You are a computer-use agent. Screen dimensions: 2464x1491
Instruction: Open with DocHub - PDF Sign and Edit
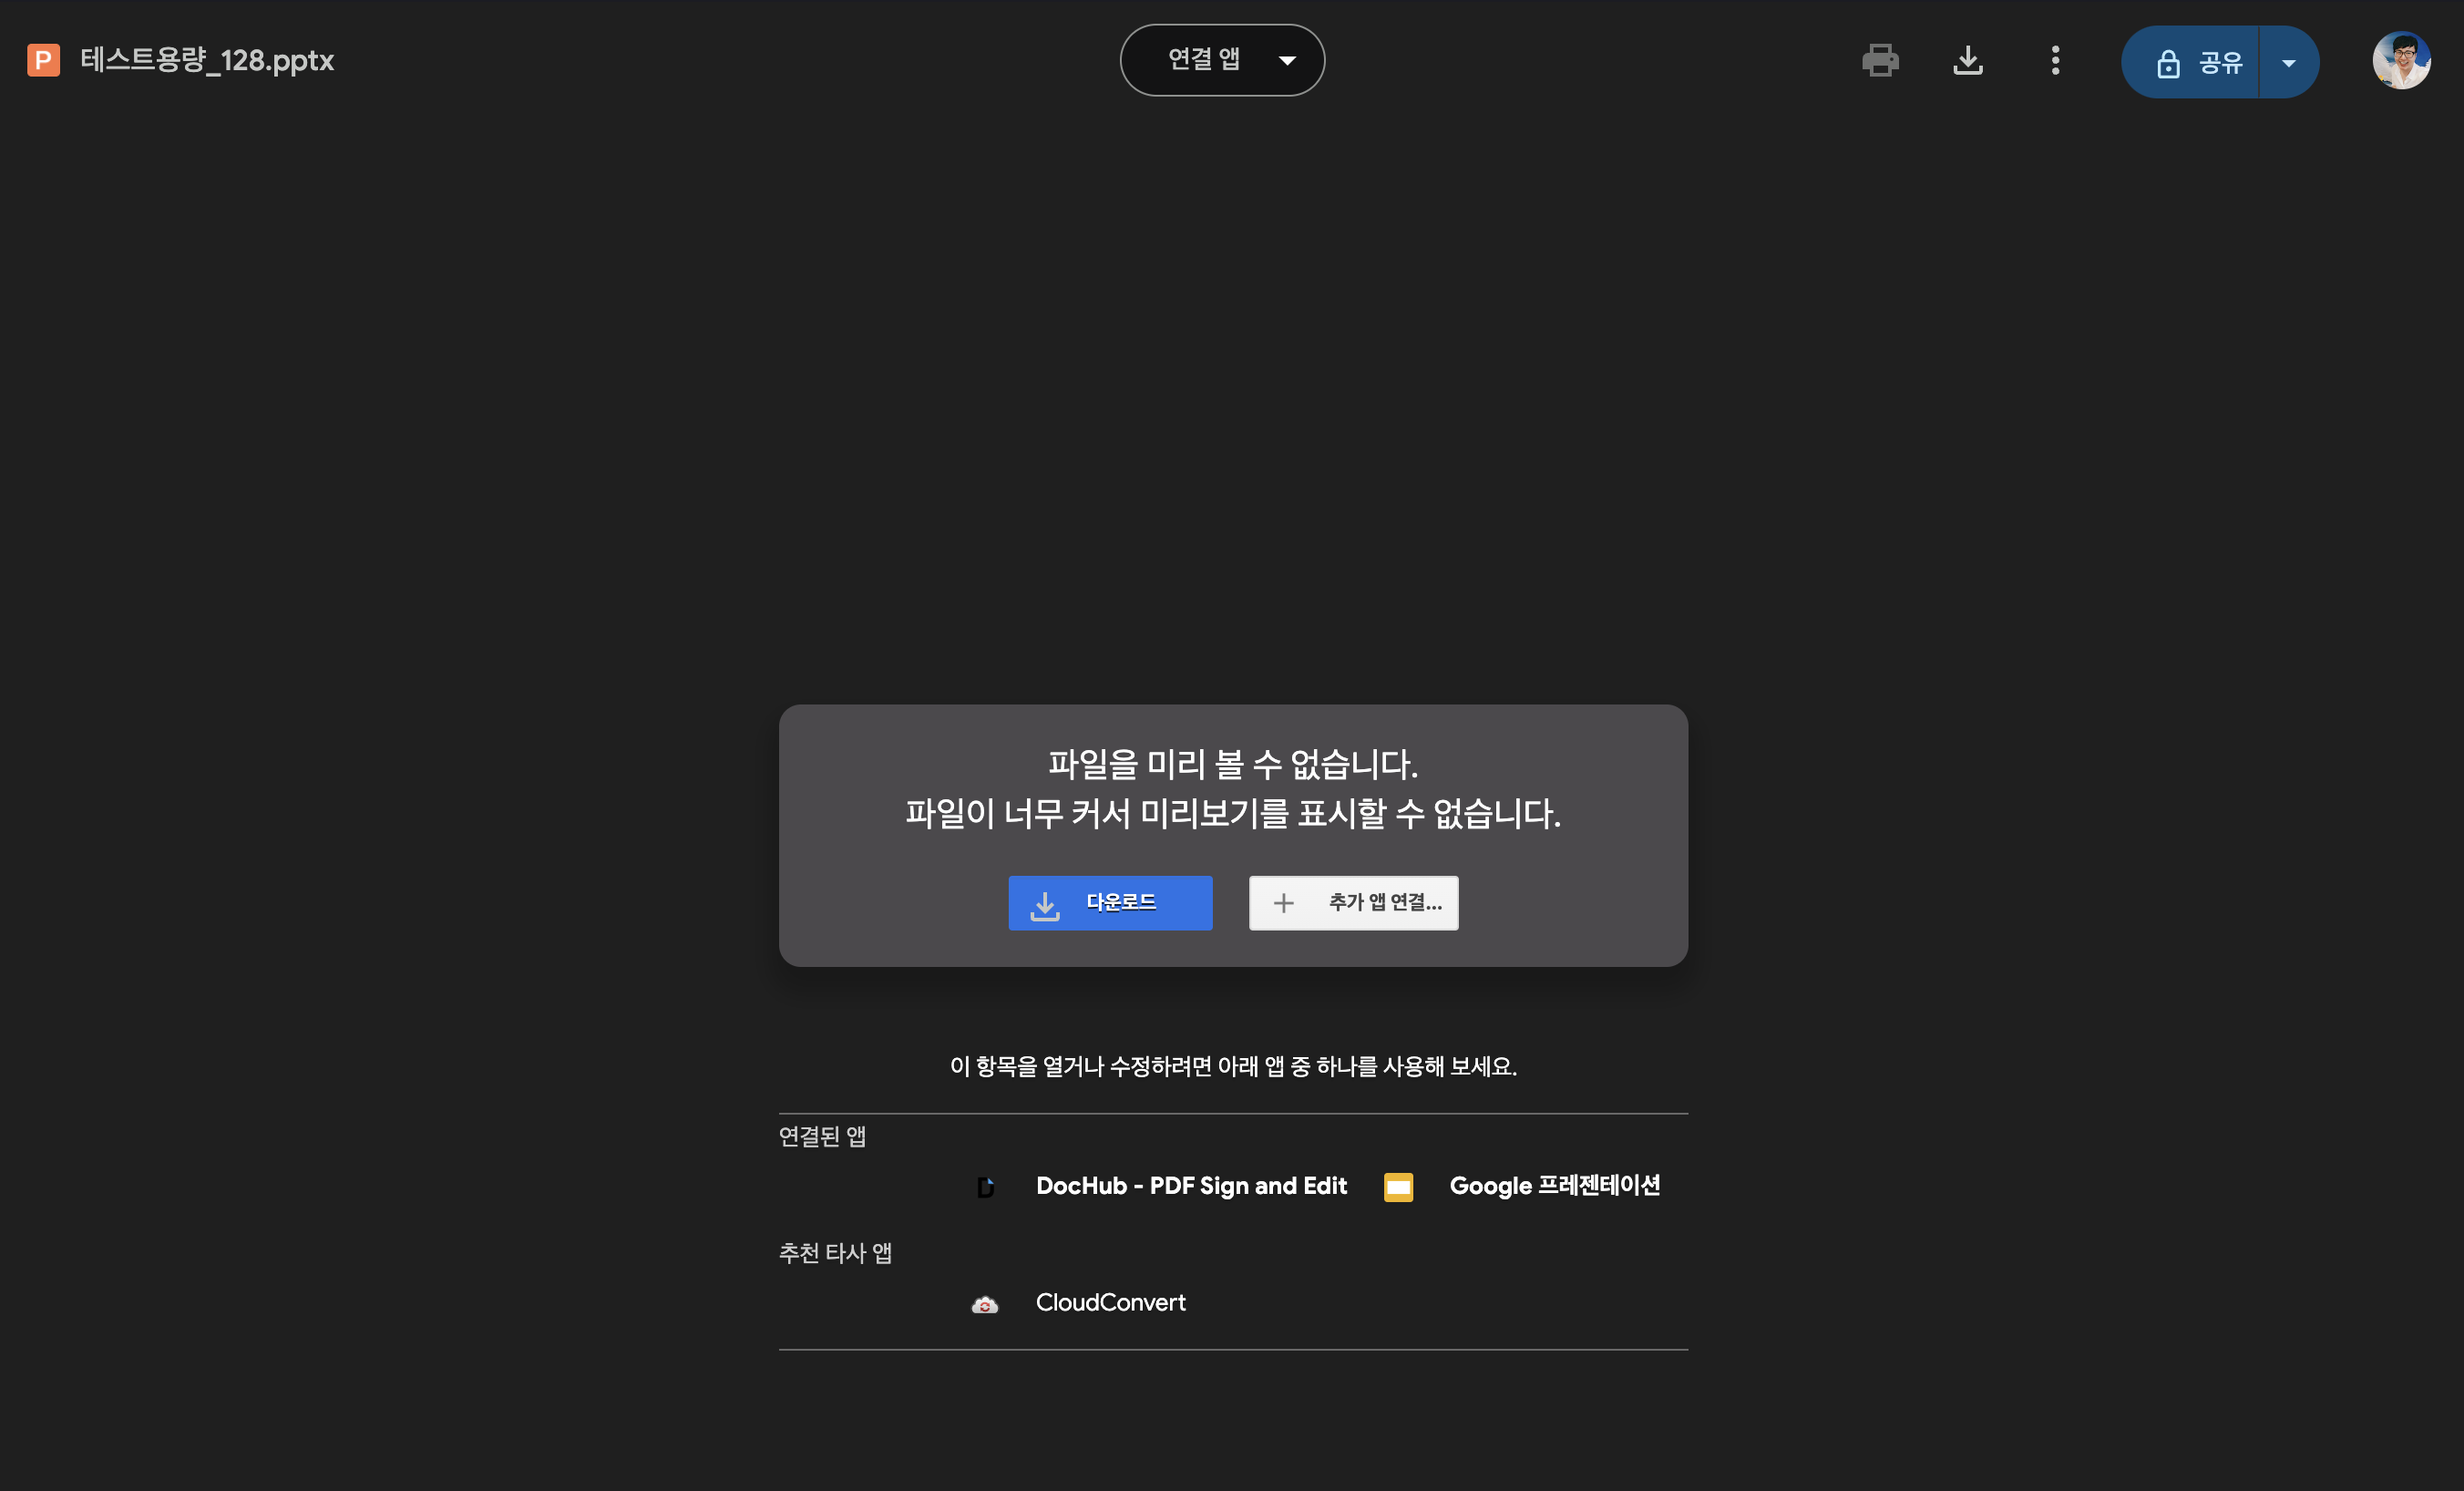(1190, 1186)
